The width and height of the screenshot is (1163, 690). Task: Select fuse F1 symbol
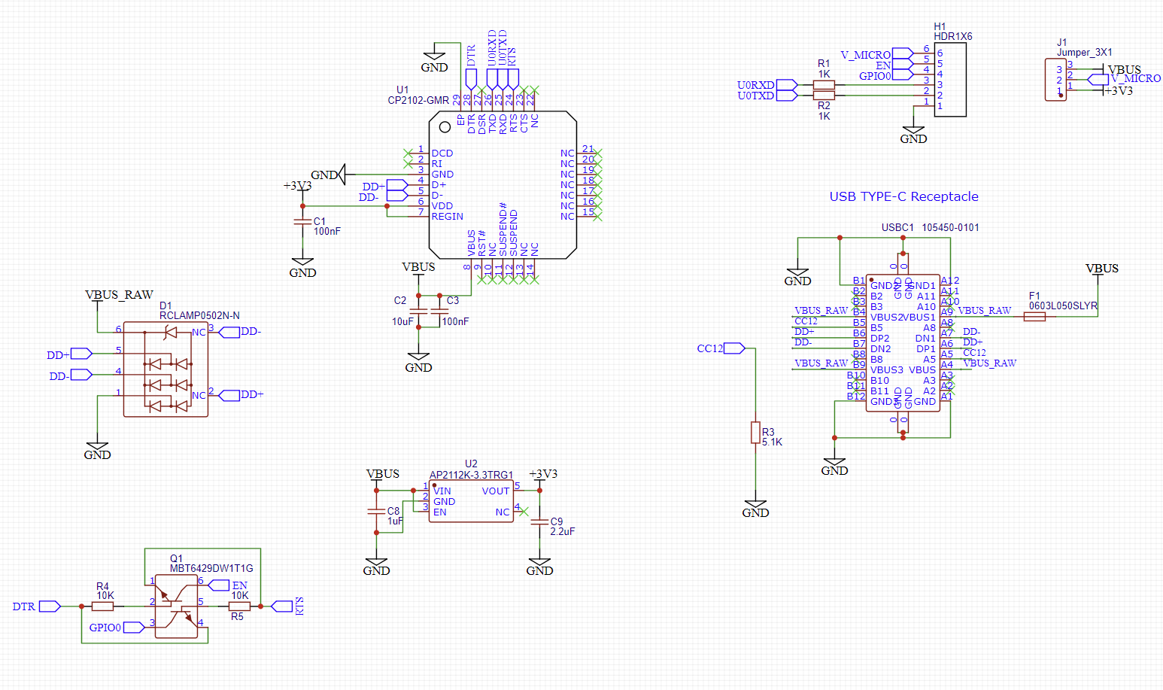(1034, 317)
